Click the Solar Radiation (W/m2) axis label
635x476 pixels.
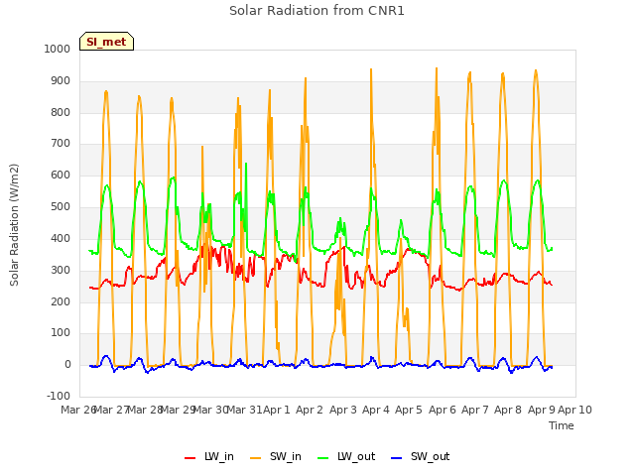[14, 225]
